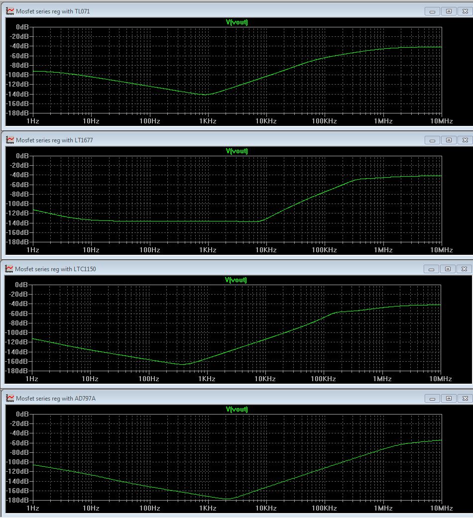
Task: Click the 10MHz axis label in TL071 plot
Action: [442, 121]
